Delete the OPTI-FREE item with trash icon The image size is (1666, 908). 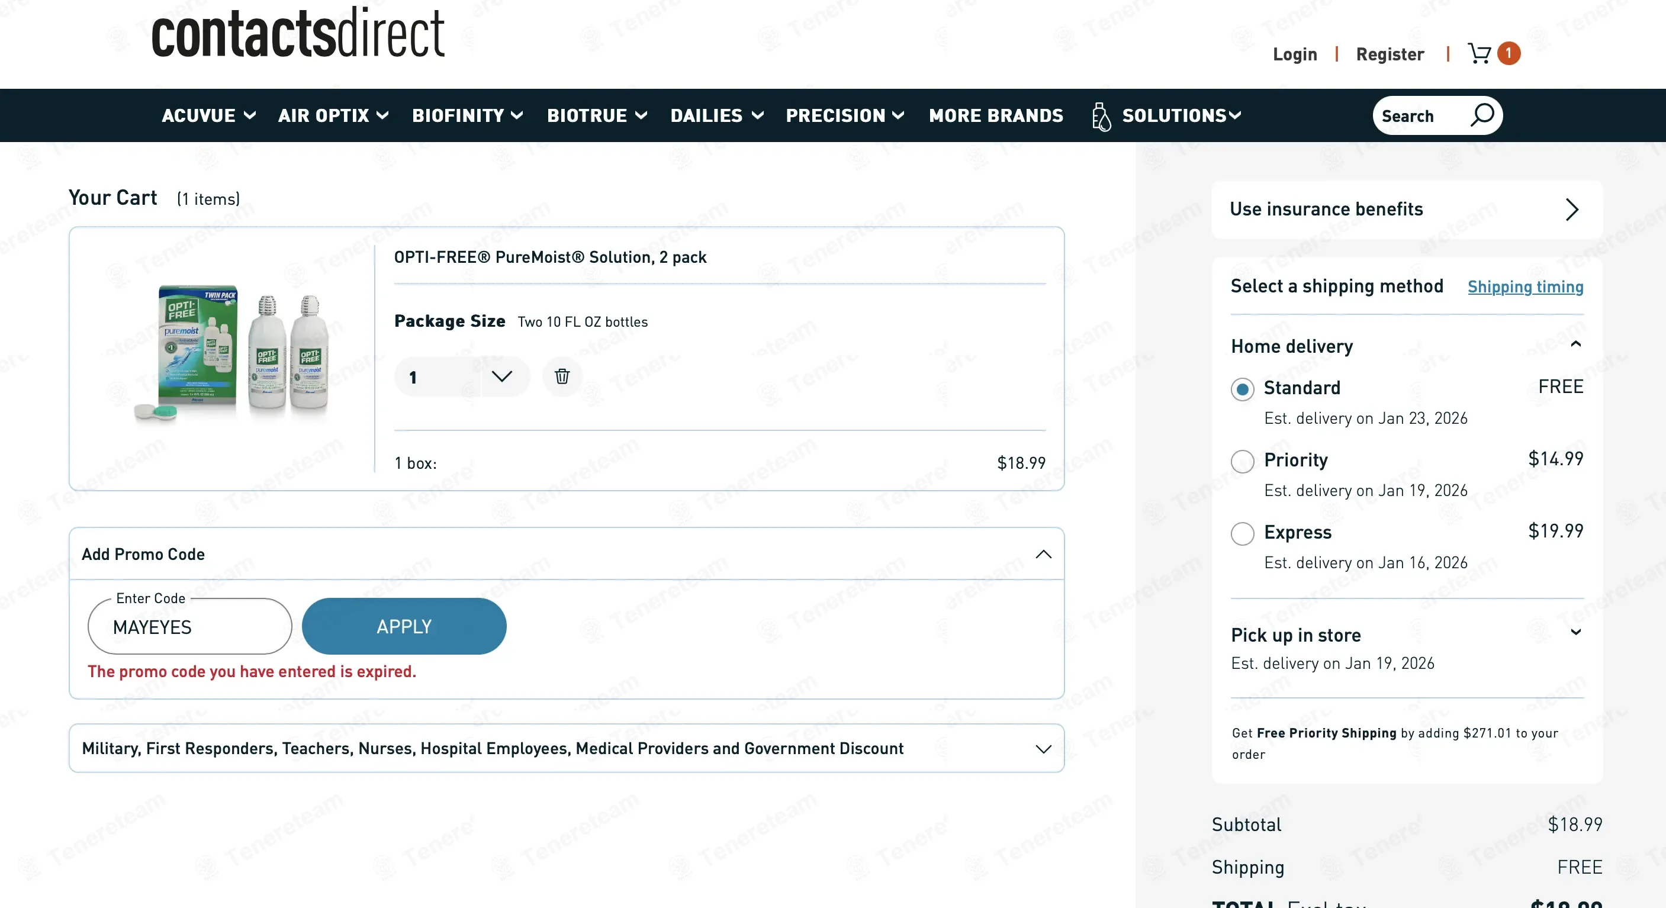pos(562,376)
